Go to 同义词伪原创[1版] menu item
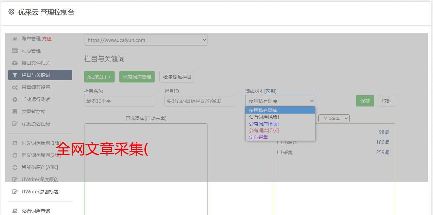This screenshot has height=215, width=433. [41, 143]
